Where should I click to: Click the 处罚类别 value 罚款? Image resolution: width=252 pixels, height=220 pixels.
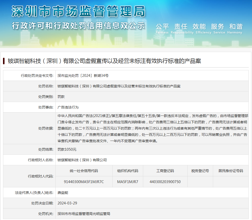61,97
